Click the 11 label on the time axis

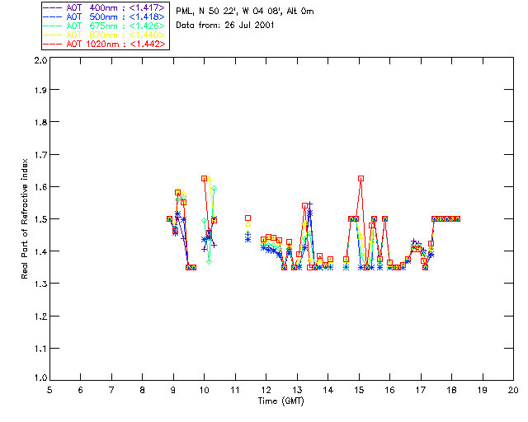[235, 390]
